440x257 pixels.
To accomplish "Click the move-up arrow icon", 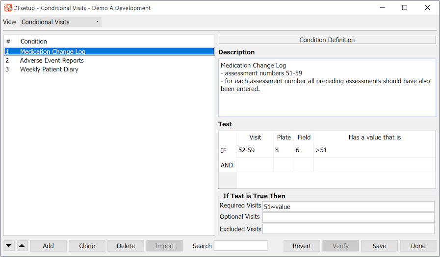I will click(22, 246).
